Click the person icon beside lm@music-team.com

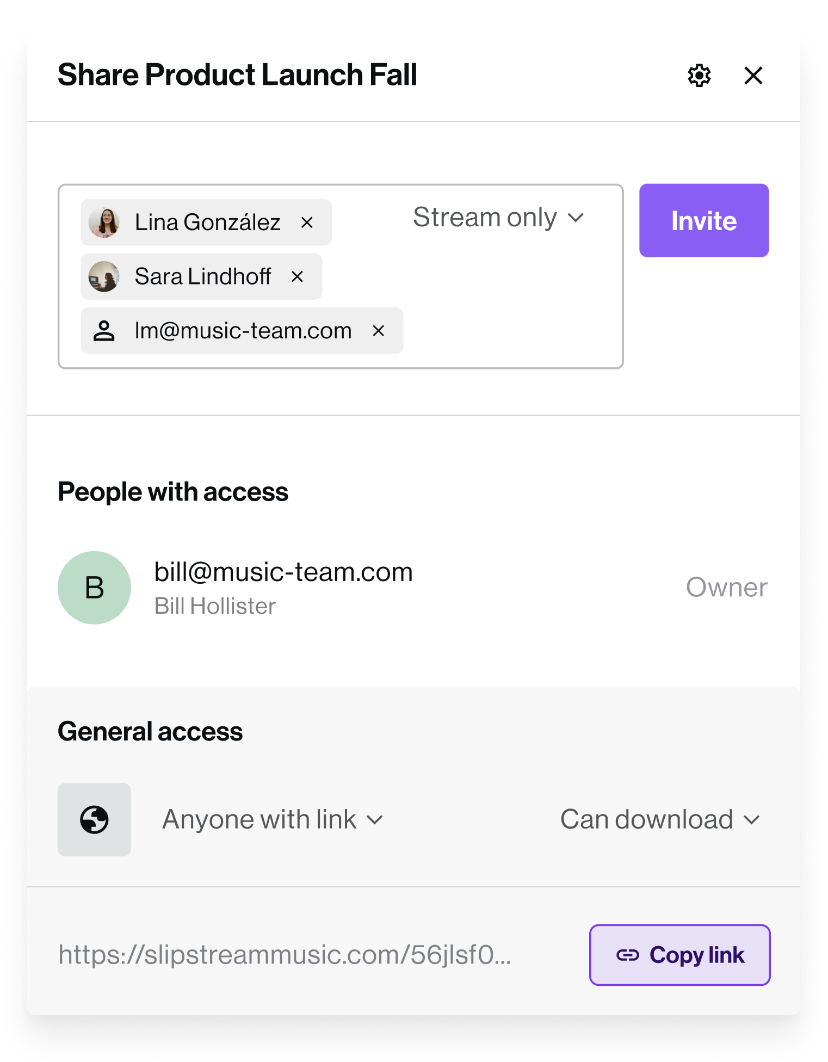pos(104,331)
